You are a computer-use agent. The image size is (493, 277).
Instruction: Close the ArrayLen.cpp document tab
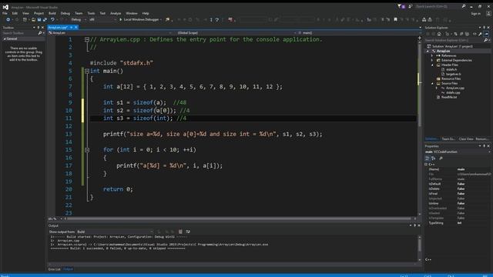[75, 28]
